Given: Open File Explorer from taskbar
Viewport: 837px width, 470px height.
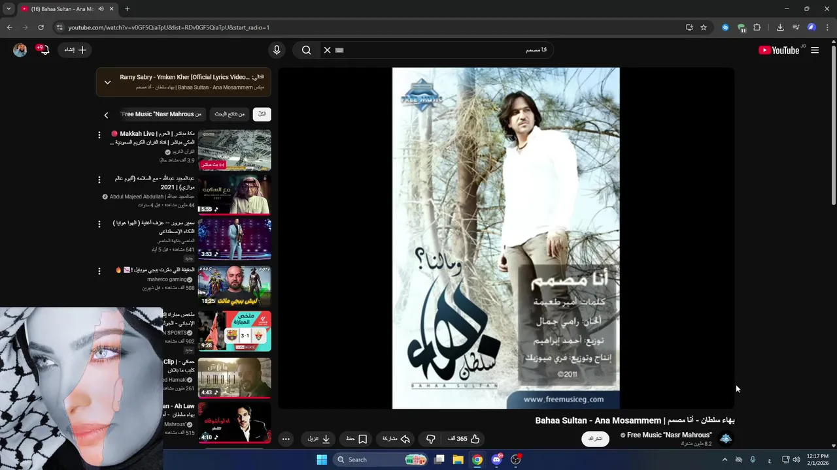Looking at the screenshot, I should 458,460.
